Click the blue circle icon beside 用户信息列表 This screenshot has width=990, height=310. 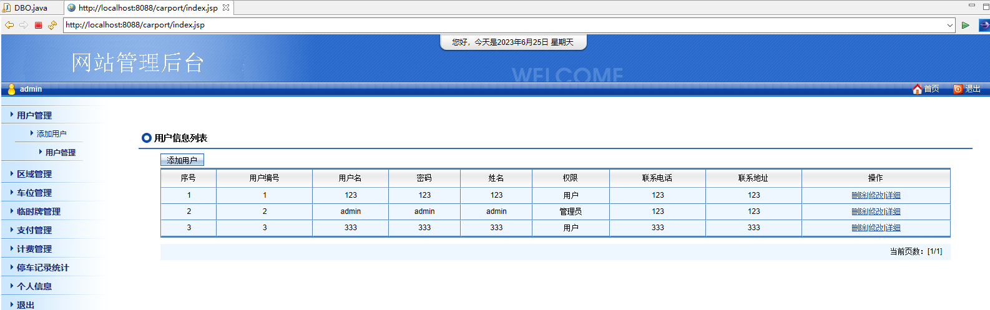147,138
